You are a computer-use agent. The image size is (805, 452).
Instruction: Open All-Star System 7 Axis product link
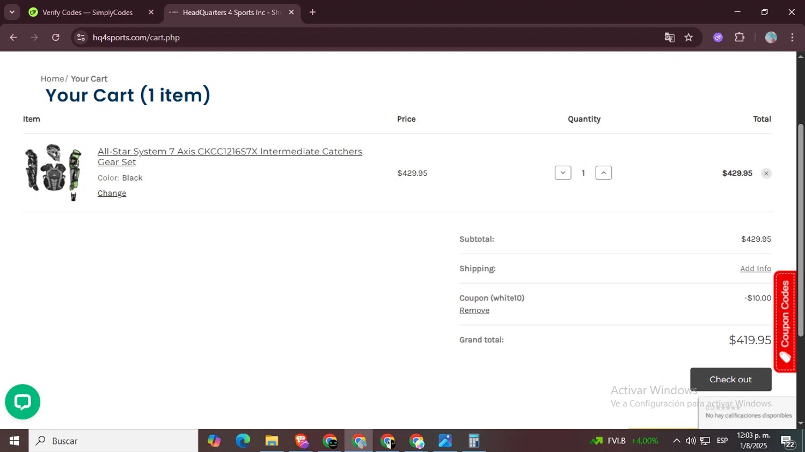pyautogui.click(x=230, y=157)
